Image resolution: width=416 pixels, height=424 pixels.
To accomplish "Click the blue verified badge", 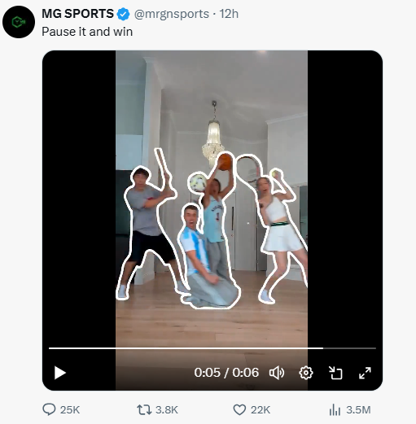I will pos(123,14).
